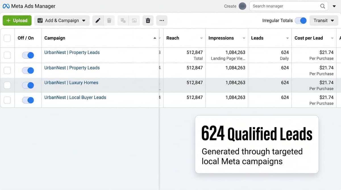
Task: Check the box for the Local Buyer Leads row
Action: 7,100
